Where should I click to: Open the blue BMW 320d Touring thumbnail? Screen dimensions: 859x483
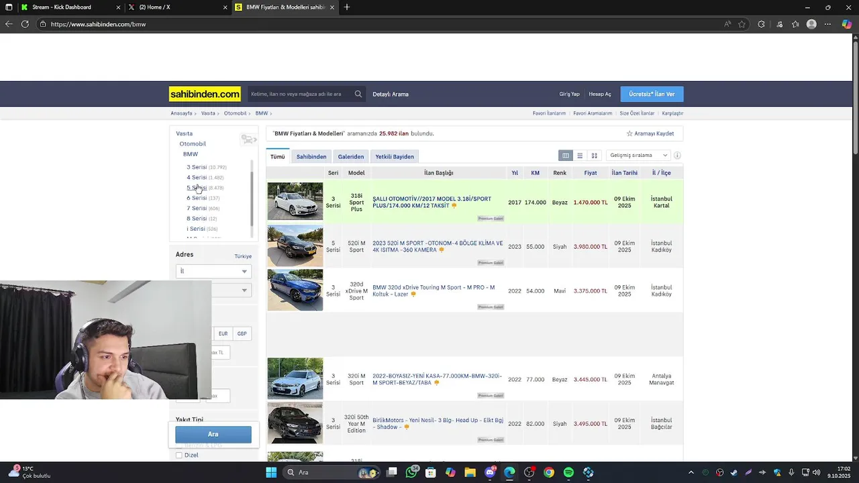click(x=295, y=290)
